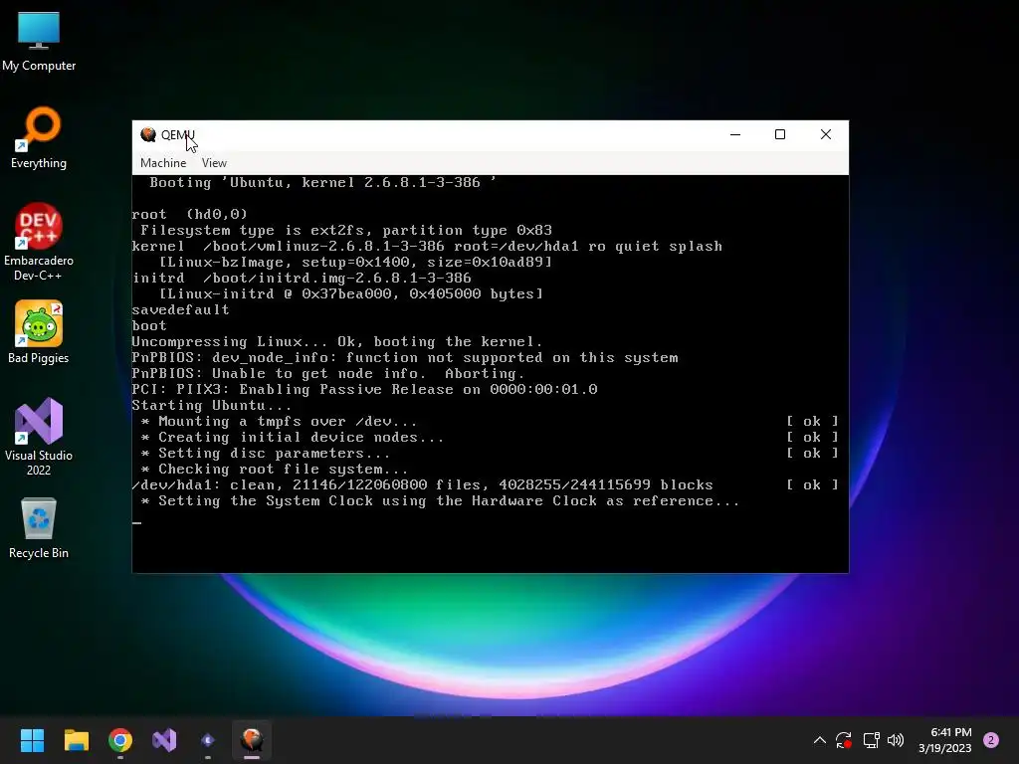1019x764 pixels.
Task: Click the 'Creating initial device nodes...' line
Action: [x=293, y=438]
